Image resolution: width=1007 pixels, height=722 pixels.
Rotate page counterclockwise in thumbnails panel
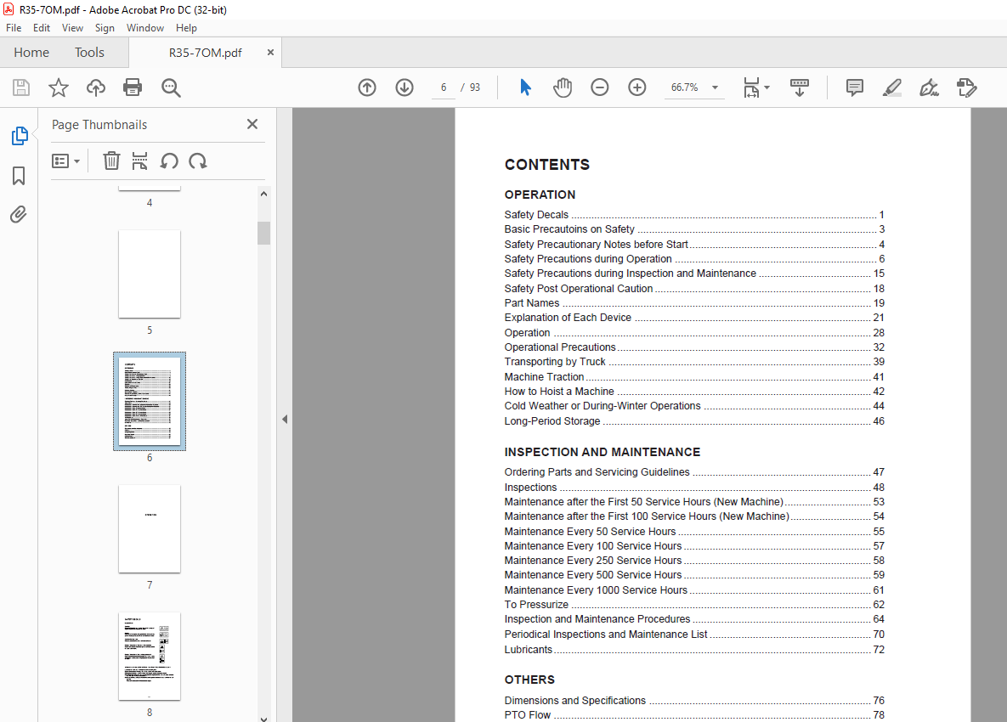pyautogui.click(x=169, y=161)
